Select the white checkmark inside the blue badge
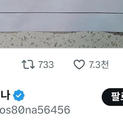Screen dimensions: 123x123 19,96
